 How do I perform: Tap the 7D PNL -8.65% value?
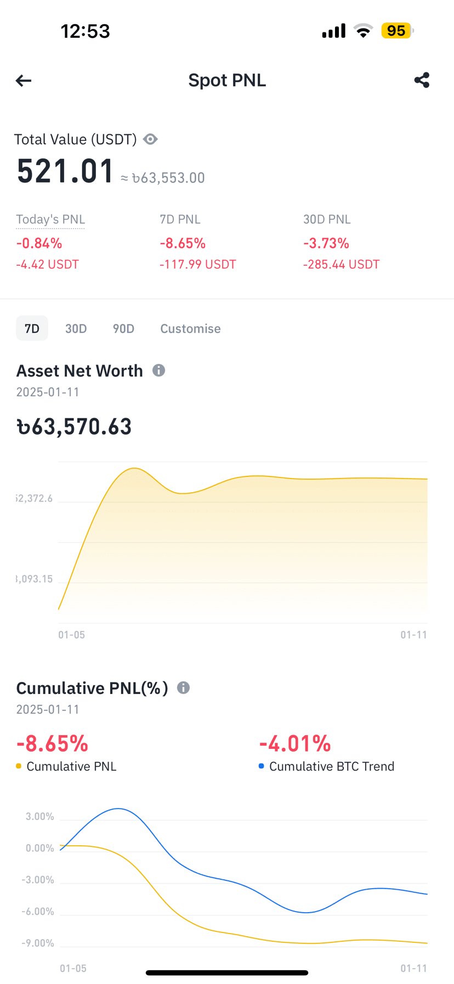(x=183, y=243)
